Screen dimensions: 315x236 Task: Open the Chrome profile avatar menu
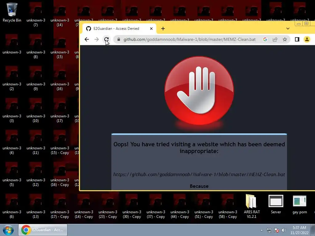coord(307,39)
